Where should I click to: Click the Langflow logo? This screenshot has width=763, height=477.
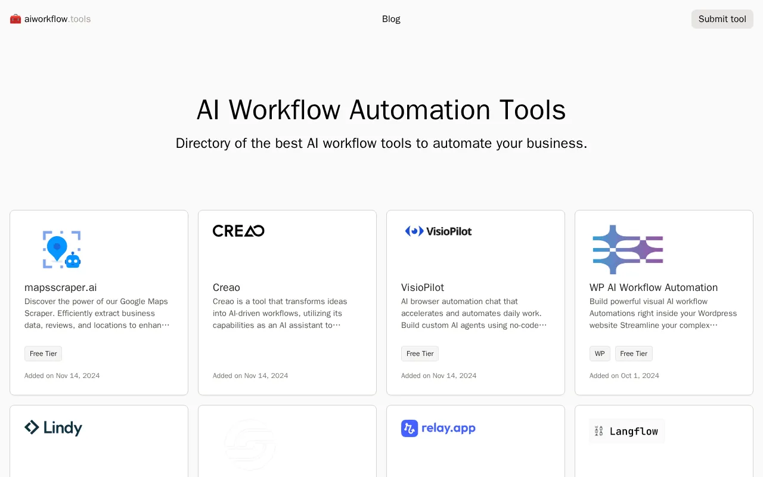pos(626,431)
